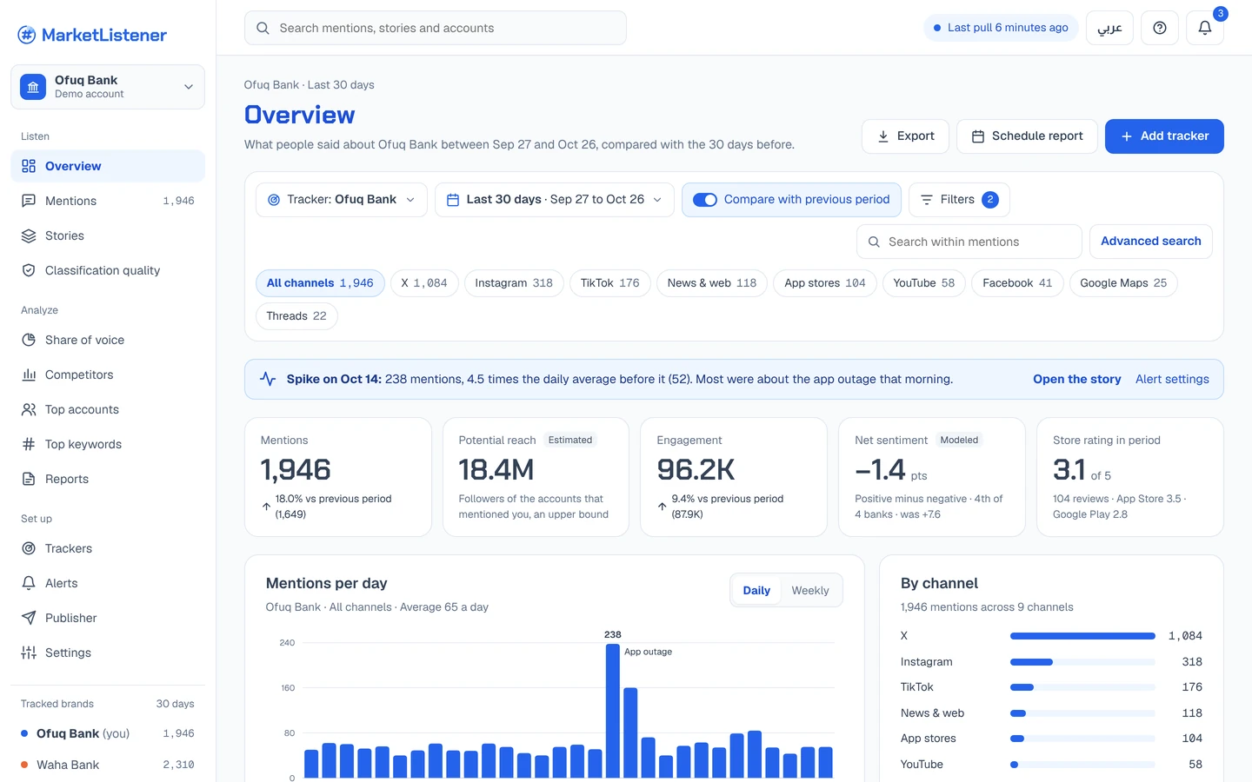Open Alert settings link
This screenshot has width=1252, height=782.
pyautogui.click(x=1172, y=379)
